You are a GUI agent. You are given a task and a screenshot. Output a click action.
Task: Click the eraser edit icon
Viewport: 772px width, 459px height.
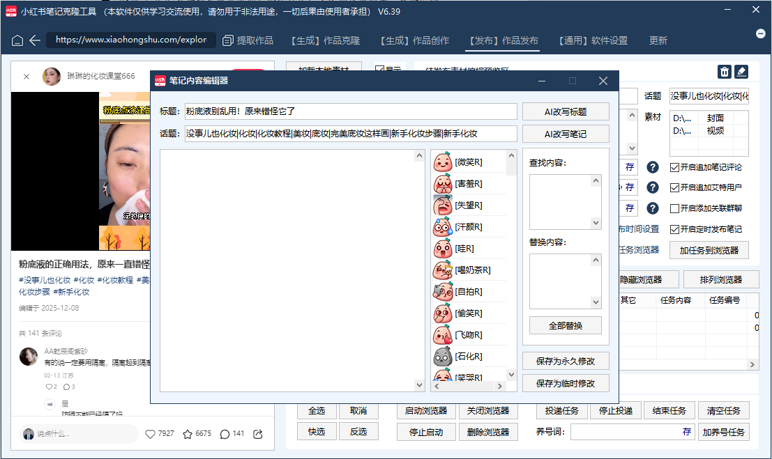click(x=741, y=72)
